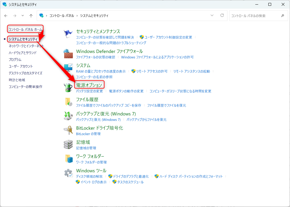Viewport: 290px width, 207px height.
Task: Click the File History folder icon
Action: pyautogui.click(x=68, y=102)
